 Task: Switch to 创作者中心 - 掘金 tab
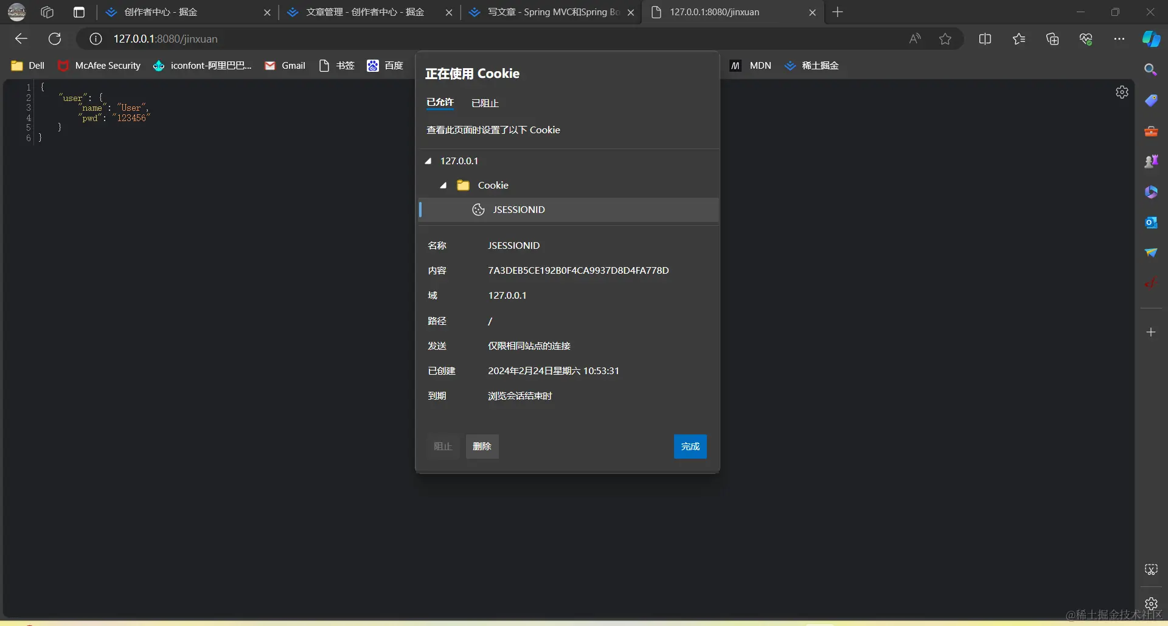[x=186, y=12]
